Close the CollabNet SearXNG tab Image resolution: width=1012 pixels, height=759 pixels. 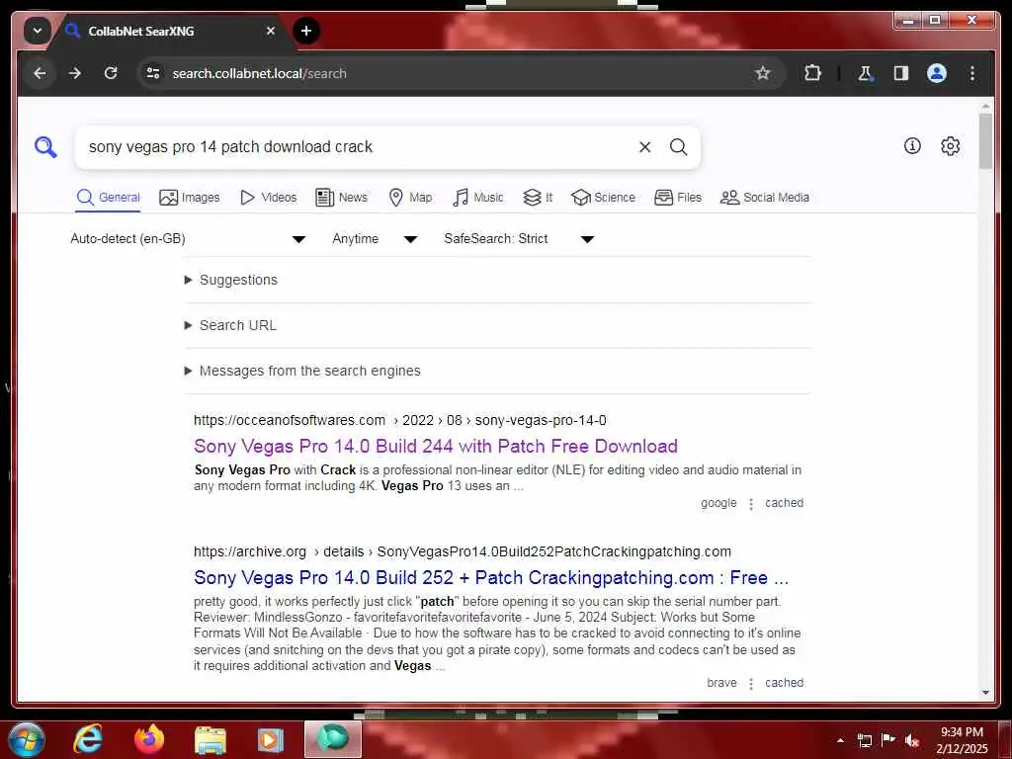point(271,31)
